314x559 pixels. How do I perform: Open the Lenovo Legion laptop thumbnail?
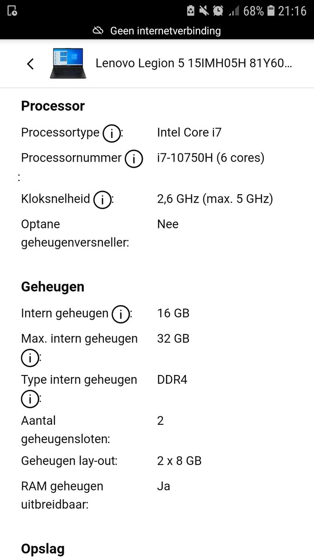(x=67, y=63)
